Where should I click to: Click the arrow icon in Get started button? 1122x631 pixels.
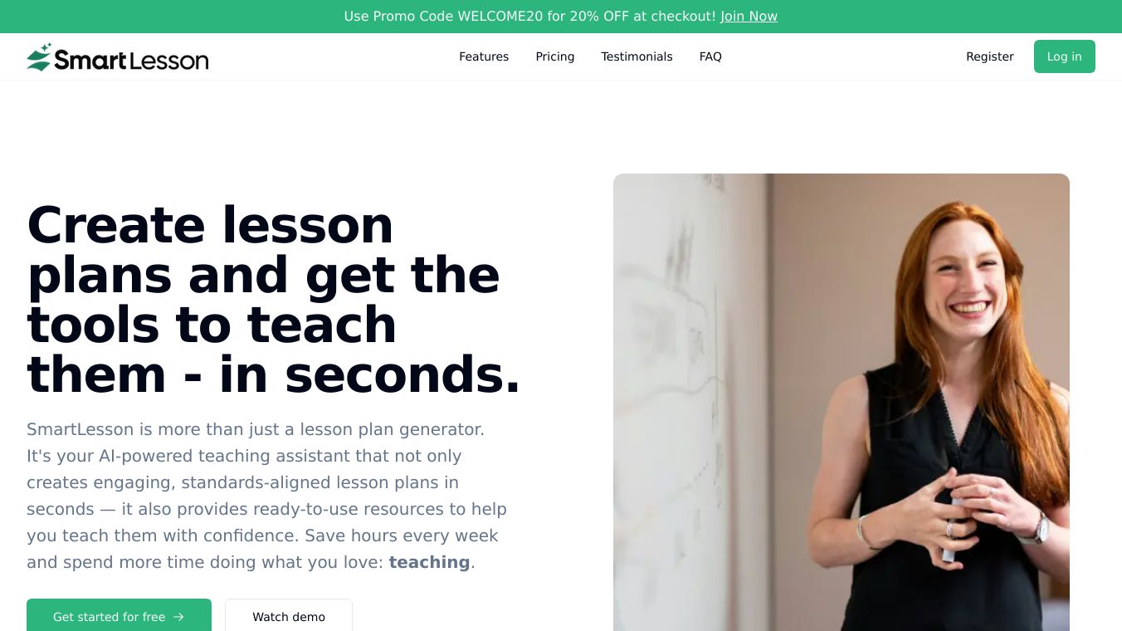(178, 617)
